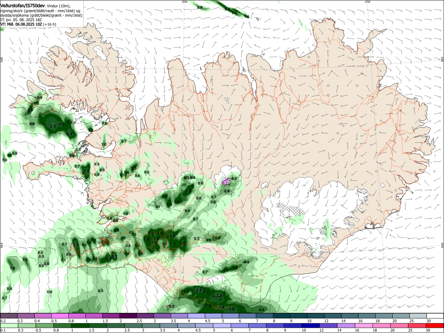The image size is (444, 333).
Task: Click the '2.9' value on the pink snowfall patch
Action: click(x=227, y=183)
